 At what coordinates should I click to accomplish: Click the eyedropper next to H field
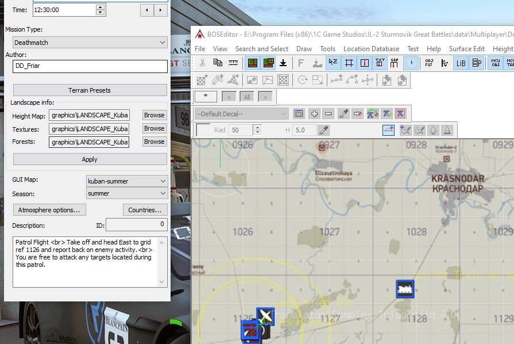(x=323, y=131)
